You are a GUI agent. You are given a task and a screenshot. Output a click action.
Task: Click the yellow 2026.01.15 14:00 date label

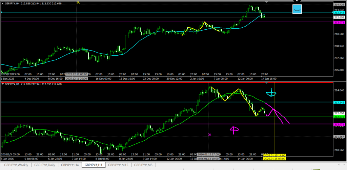275,155
